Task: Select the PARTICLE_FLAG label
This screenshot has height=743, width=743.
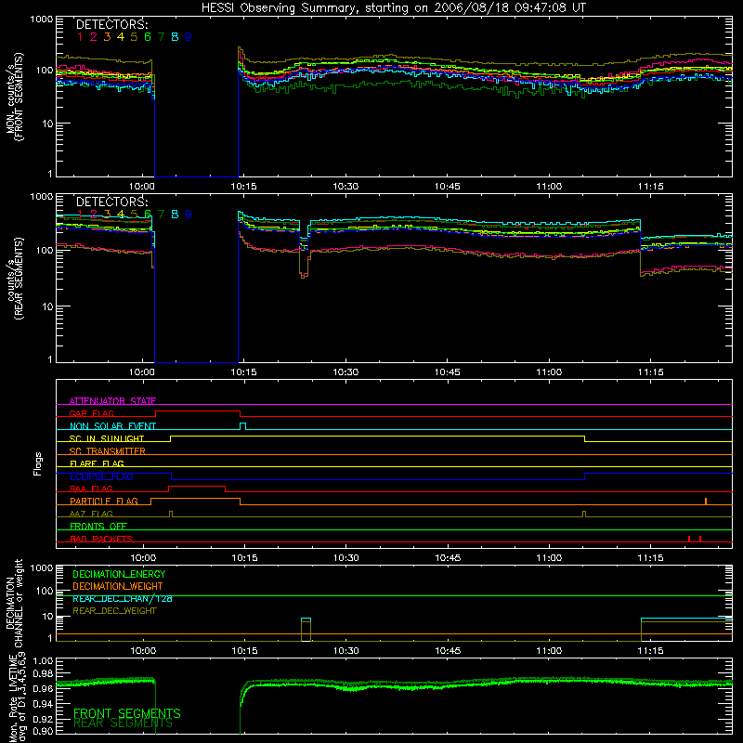Action: click(x=104, y=501)
